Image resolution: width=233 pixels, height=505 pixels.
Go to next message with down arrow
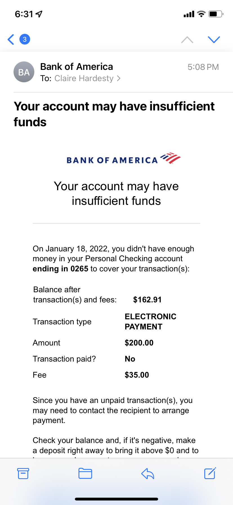point(214,40)
